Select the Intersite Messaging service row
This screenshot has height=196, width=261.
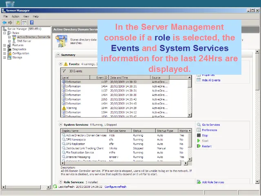coord(124,157)
